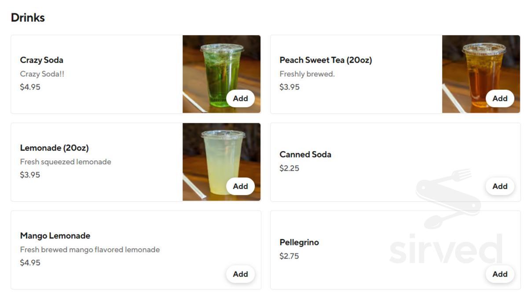Add Canned Soda to cart
The width and height of the screenshot is (527, 296).
(x=500, y=186)
